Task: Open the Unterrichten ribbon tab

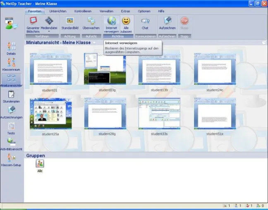Action: [58, 11]
